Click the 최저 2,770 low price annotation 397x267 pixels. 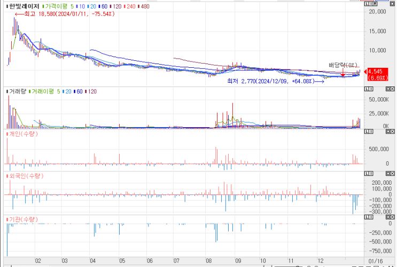click(276, 81)
